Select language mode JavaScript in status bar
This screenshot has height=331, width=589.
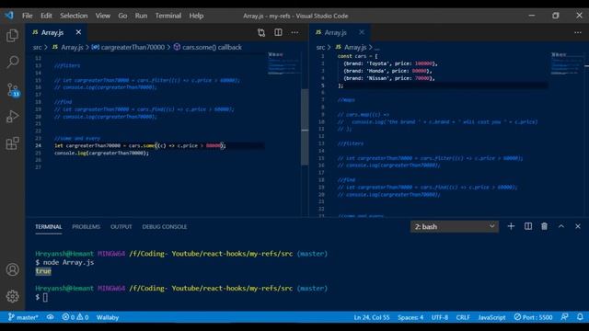(x=491, y=317)
